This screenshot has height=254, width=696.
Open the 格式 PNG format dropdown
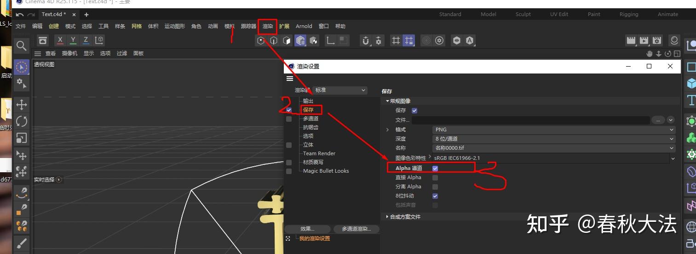(554, 130)
